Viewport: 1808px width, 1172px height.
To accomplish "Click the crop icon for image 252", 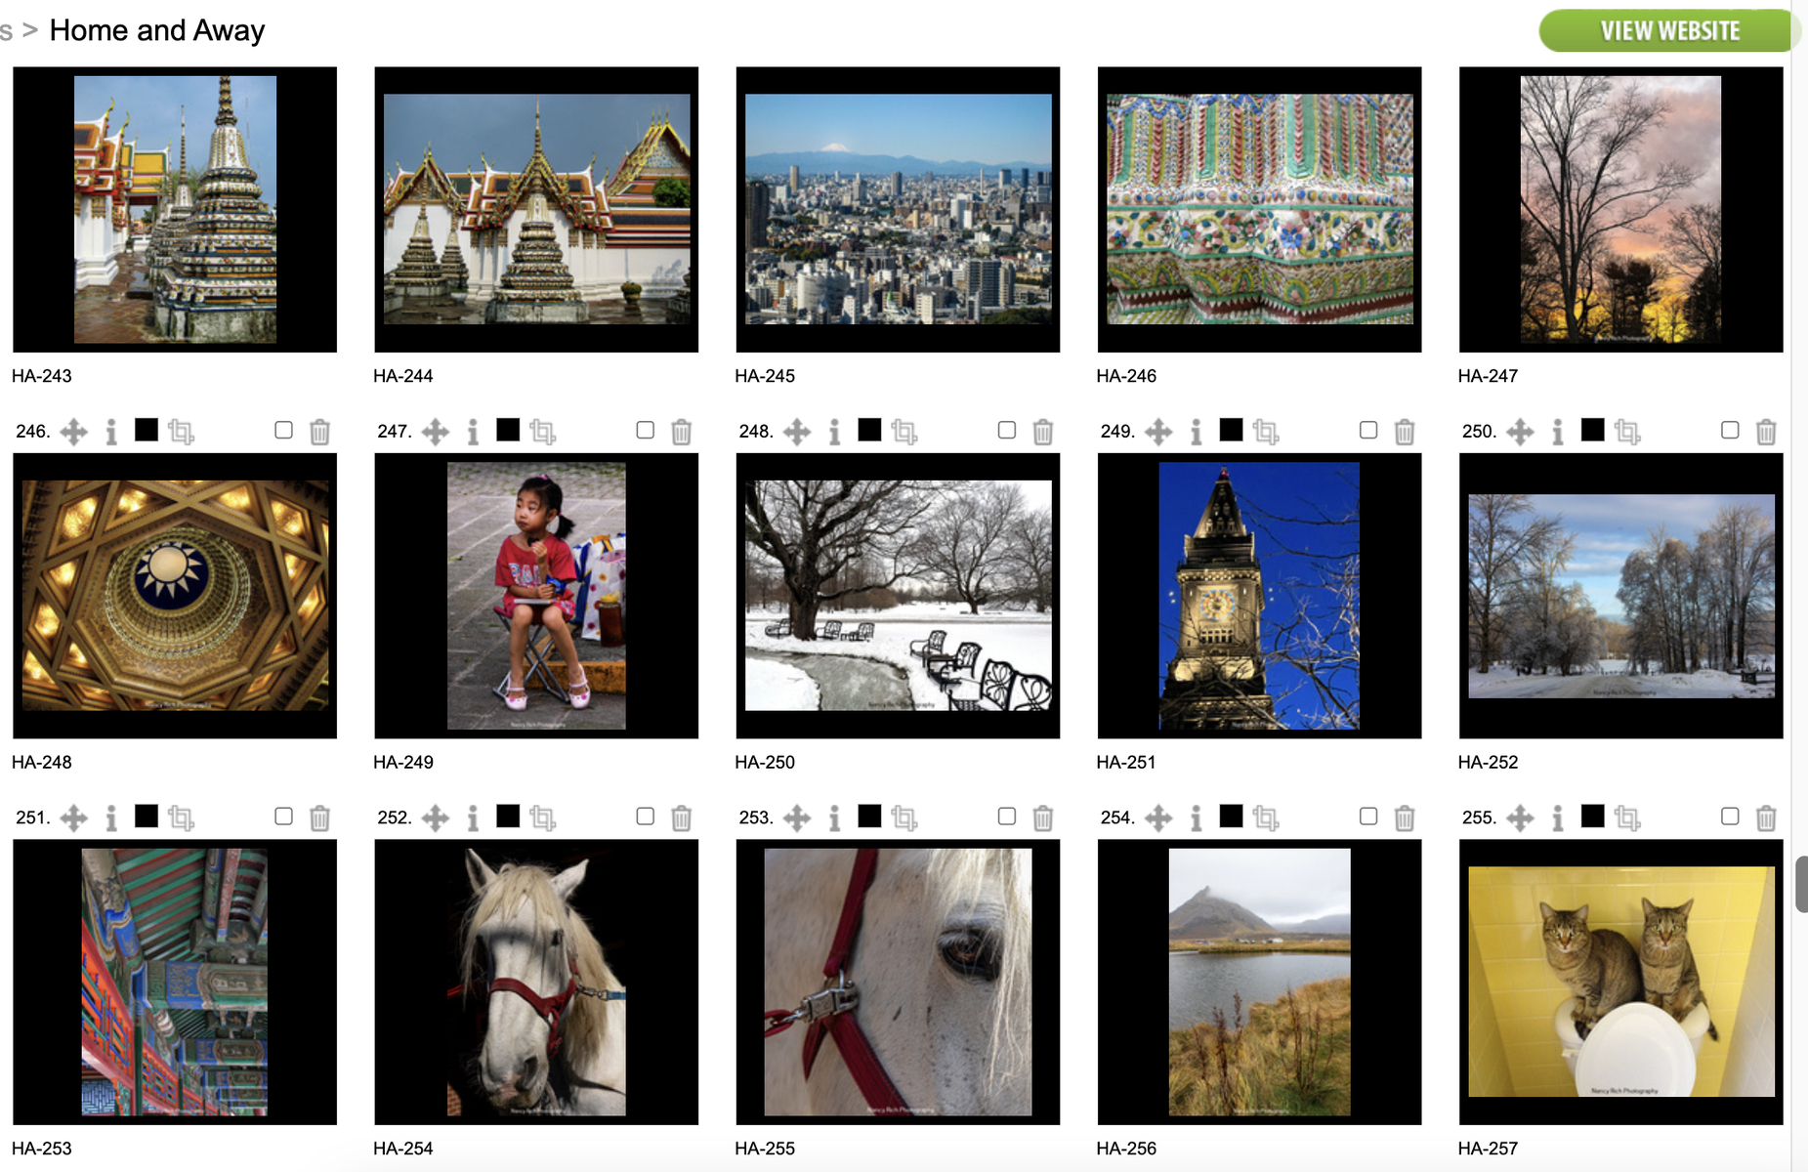I will click(543, 817).
